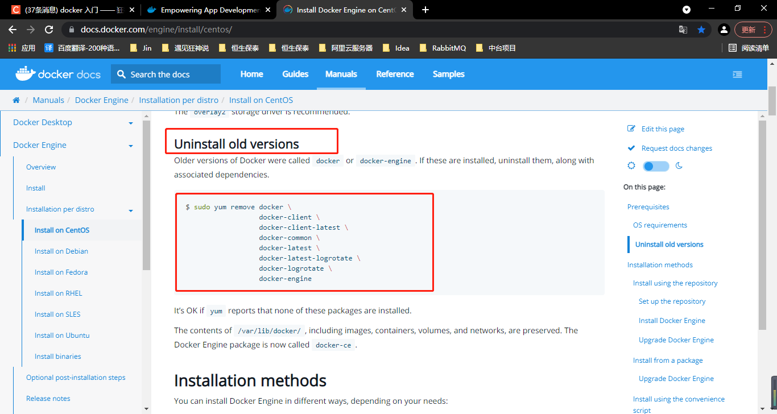The height and width of the screenshot is (414, 777).
Task: Open the Jin bookmark folder
Action: (x=140, y=48)
